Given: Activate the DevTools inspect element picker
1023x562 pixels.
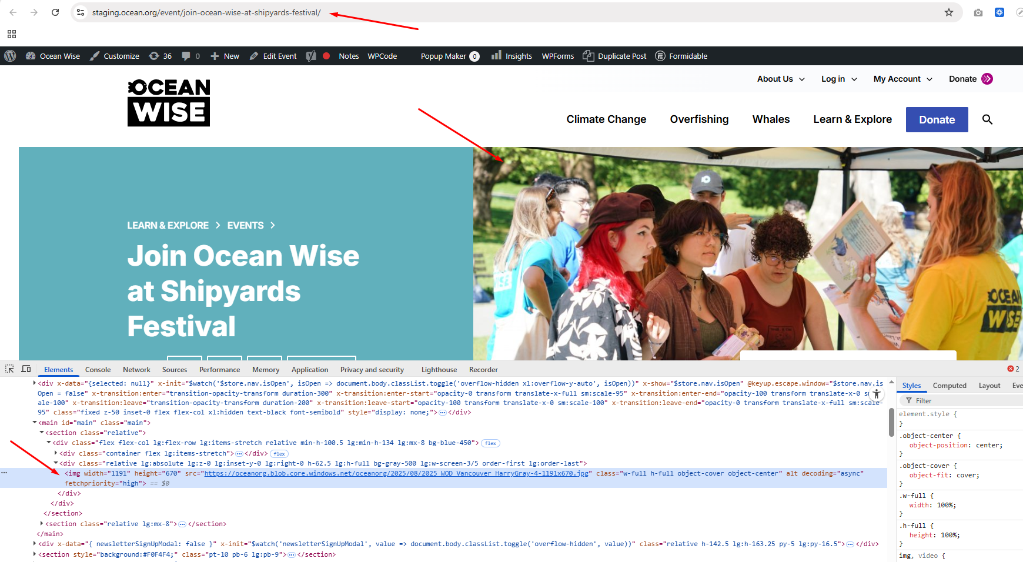Looking at the screenshot, I should 9,369.
